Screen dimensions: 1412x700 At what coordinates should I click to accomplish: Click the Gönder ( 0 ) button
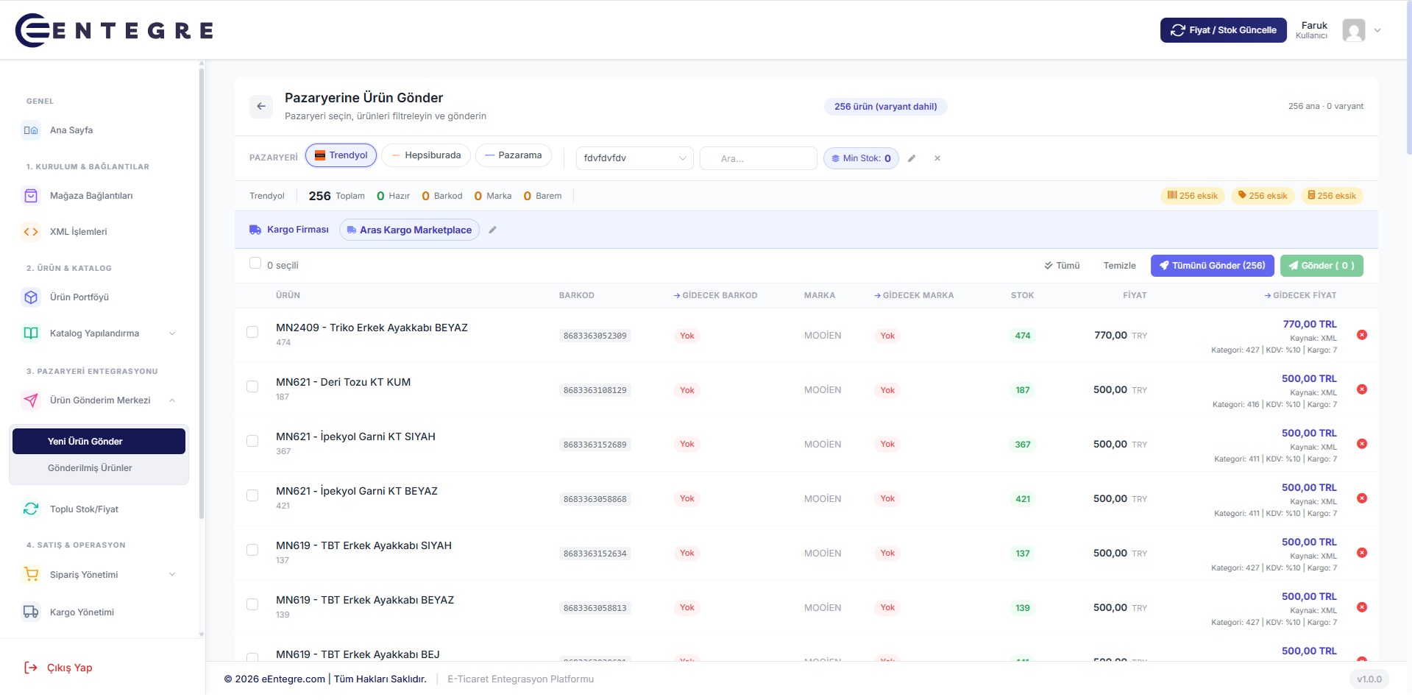[x=1321, y=266]
